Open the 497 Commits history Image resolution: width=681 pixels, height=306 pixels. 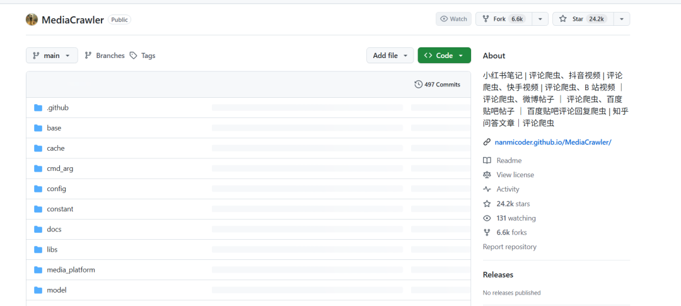pyautogui.click(x=438, y=85)
